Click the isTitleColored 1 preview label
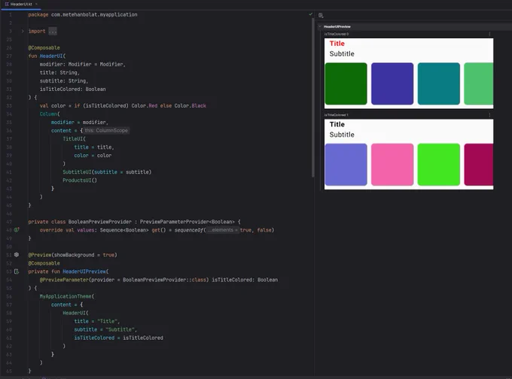The width and height of the screenshot is (512, 379). click(337, 115)
